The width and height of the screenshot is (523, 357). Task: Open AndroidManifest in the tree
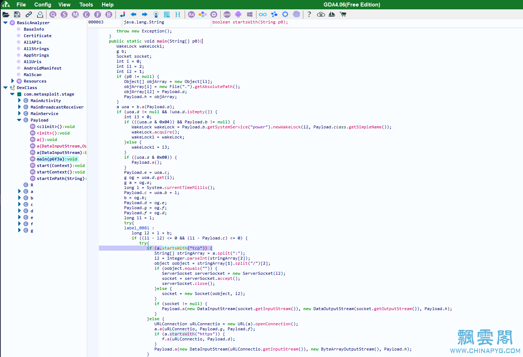43,68
